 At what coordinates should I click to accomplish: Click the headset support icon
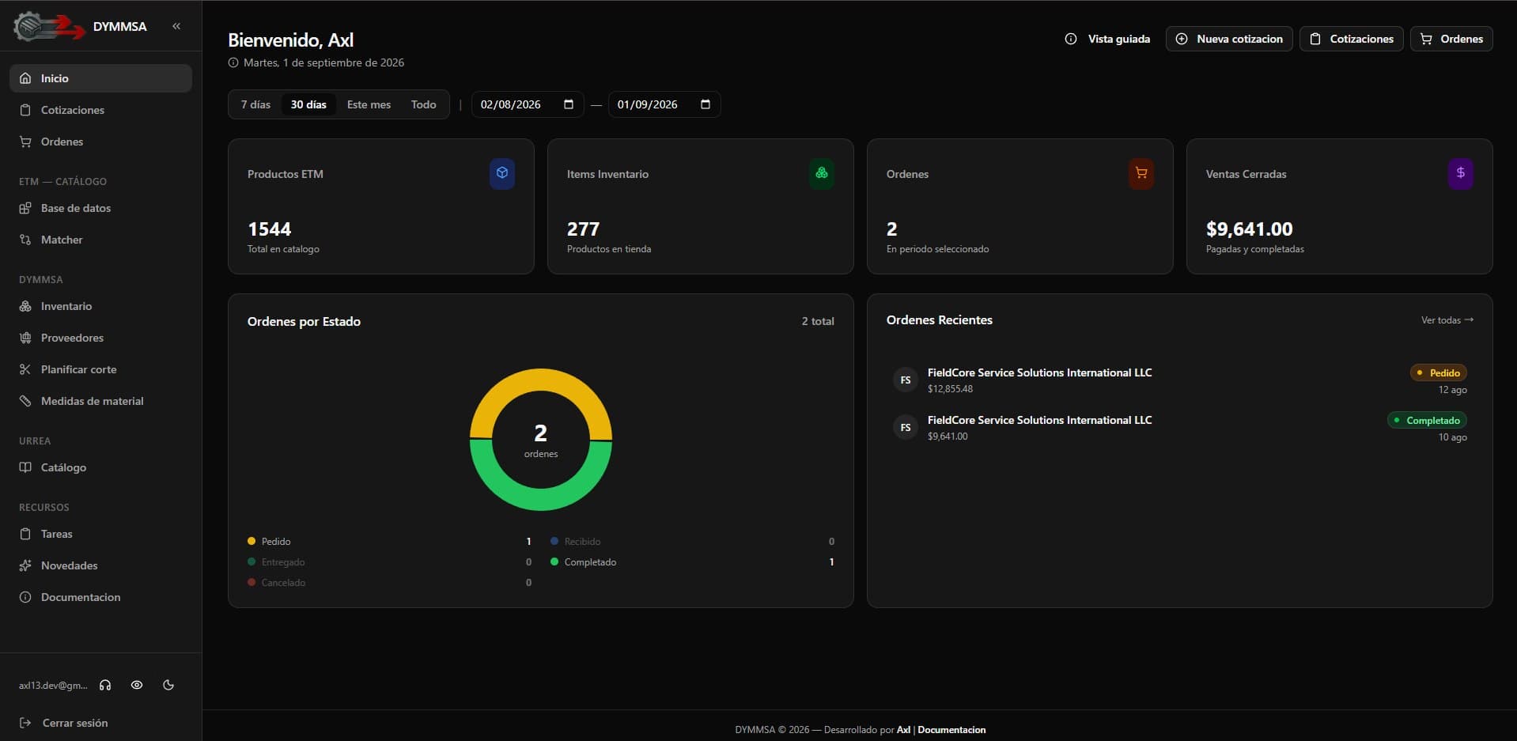pyautogui.click(x=105, y=685)
